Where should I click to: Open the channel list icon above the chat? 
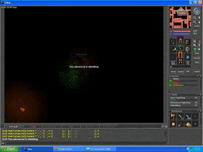pos(163,126)
